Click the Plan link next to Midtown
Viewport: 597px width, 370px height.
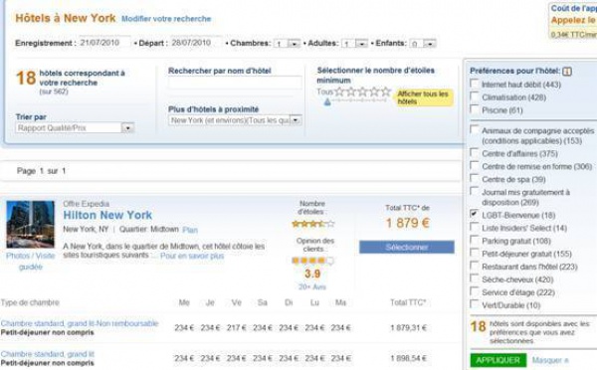pos(190,230)
